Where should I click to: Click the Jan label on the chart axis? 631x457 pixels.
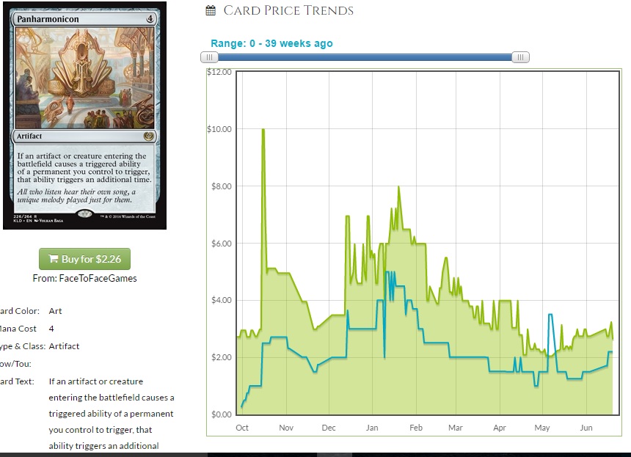pos(372,428)
